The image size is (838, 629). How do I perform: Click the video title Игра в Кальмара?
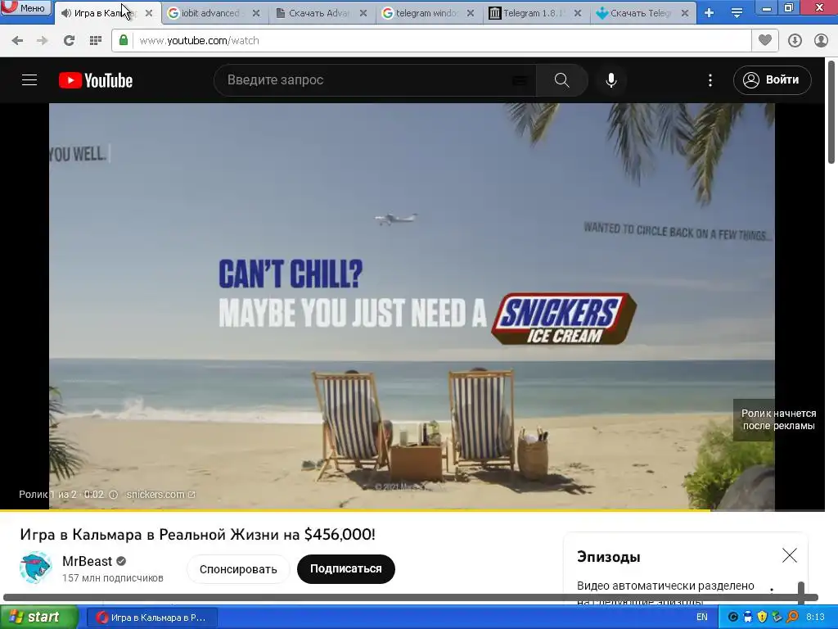coord(197,534)
